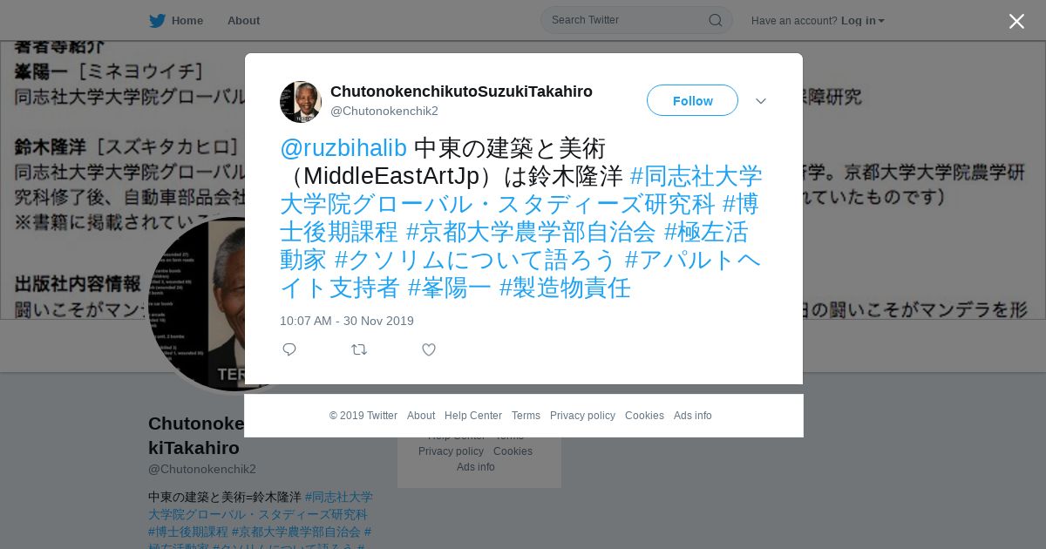Retweet this tweet using the retweet icon
Image resolution: width=1046 pixels, height=549 pixels.
[x=359, y=349]
